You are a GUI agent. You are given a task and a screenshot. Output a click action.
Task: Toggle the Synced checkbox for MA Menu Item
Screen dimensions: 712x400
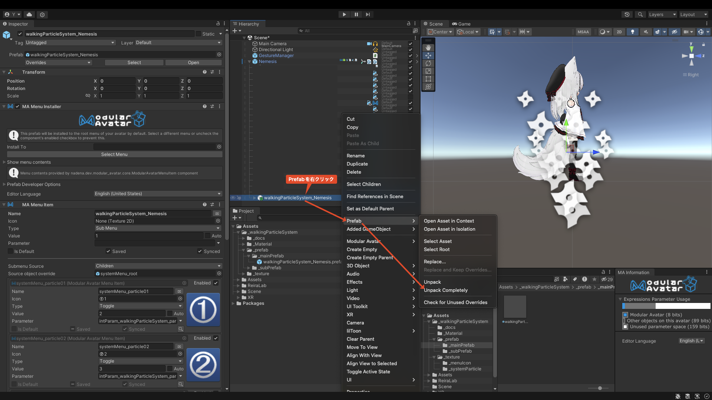200,251
